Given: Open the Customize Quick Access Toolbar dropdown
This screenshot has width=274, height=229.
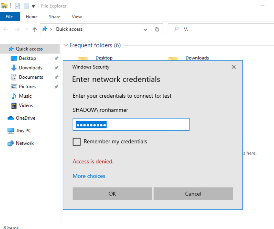Looking at the screenshot, I should 33,6.
